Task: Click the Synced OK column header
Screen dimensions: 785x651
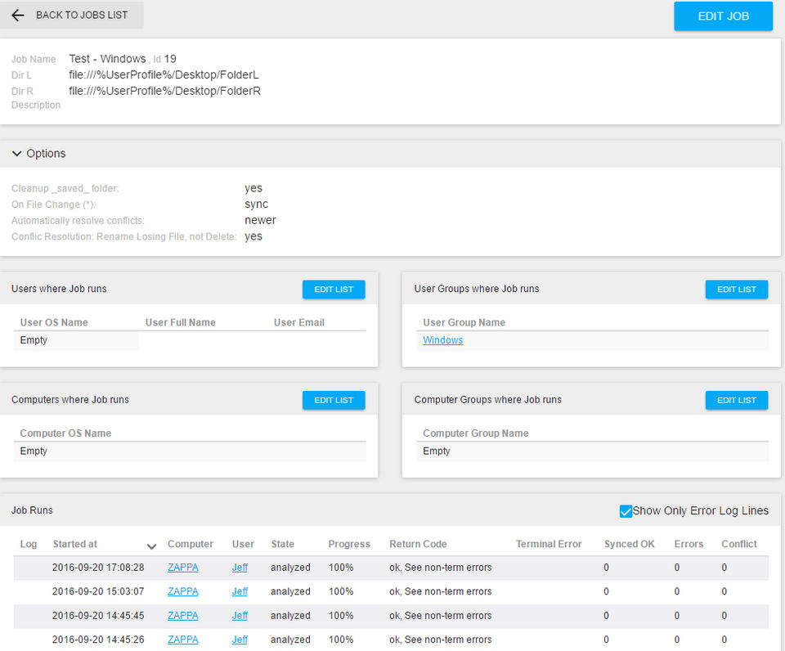Action: 630,544
